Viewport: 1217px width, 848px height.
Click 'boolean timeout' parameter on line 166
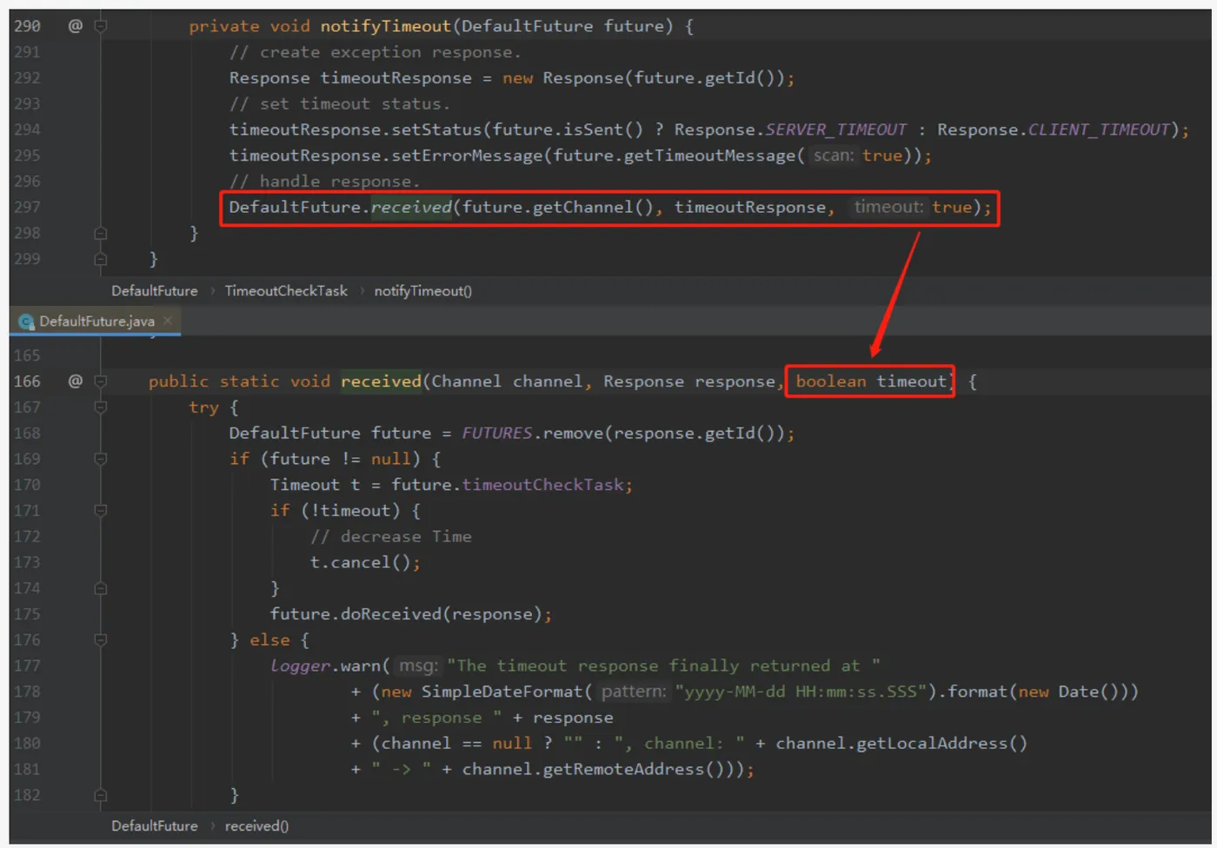tap(871, 381)
